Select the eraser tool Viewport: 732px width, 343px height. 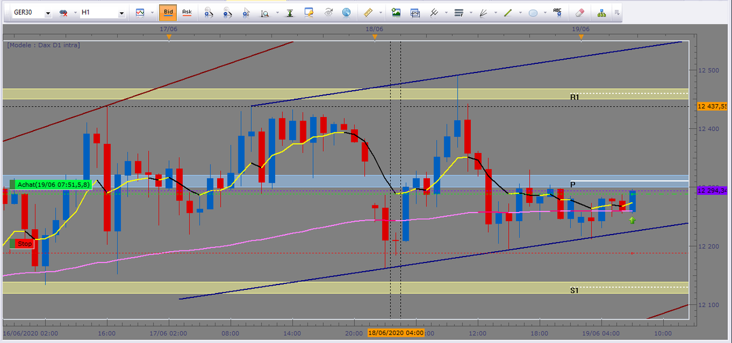(580, 12)
